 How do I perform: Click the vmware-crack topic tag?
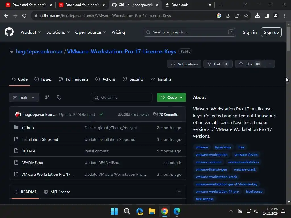[245, 169]
